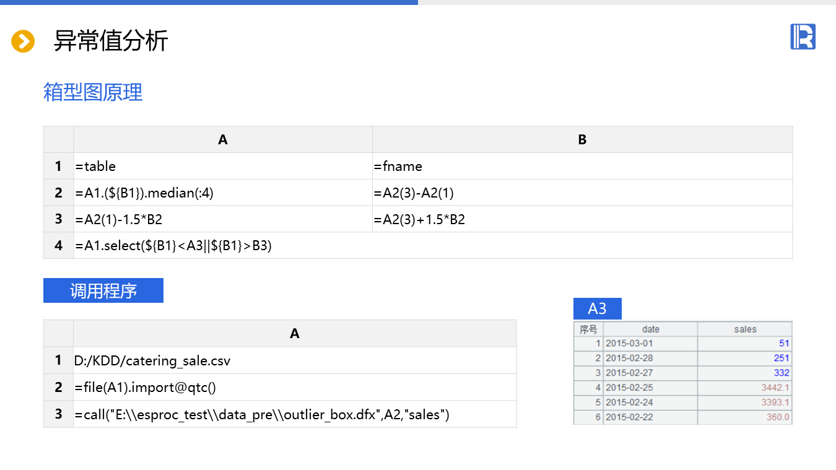Viewport: 836px width, 470px height.
Task: Click the median formula cell A2
Action: tap(223, 193)
